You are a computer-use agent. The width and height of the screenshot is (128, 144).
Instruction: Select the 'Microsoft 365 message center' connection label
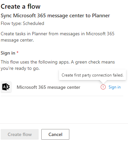click(48, 87)
